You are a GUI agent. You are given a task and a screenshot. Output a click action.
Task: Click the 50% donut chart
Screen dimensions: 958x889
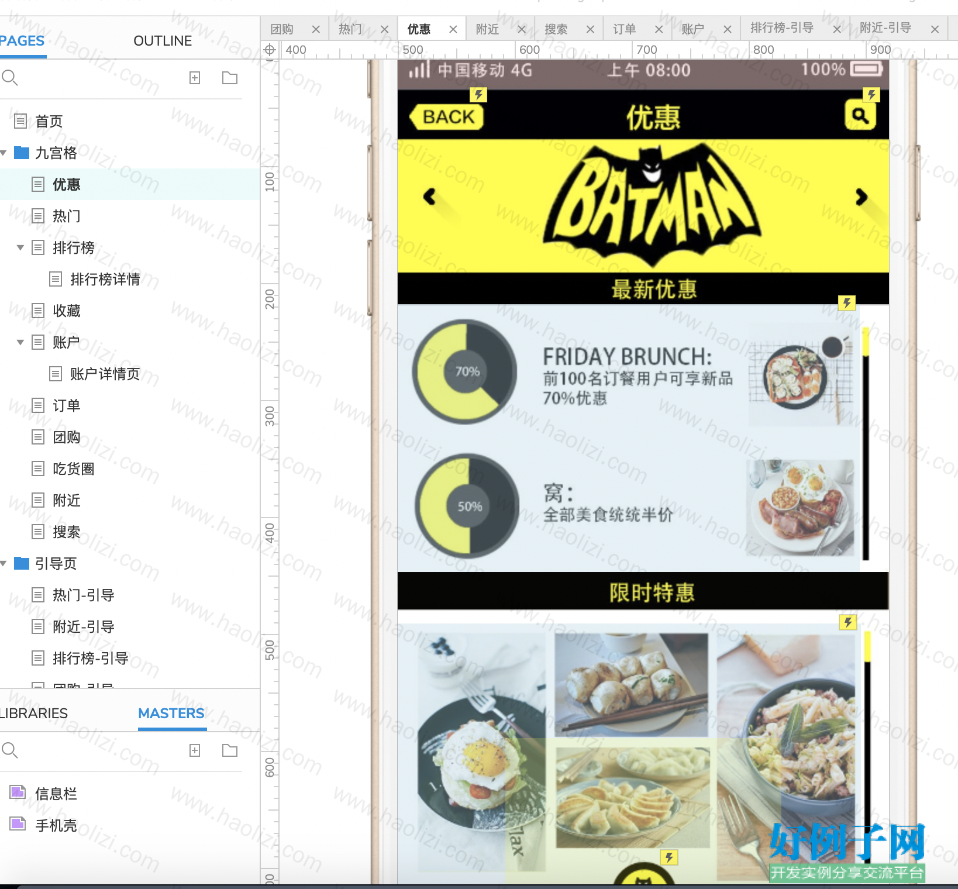[467, 506]
